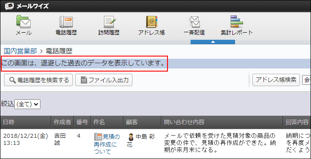This screenshot has height=159, width=311.
Task: Click the phone icon beside 見積の再作成について
Action: pos(98,136)
